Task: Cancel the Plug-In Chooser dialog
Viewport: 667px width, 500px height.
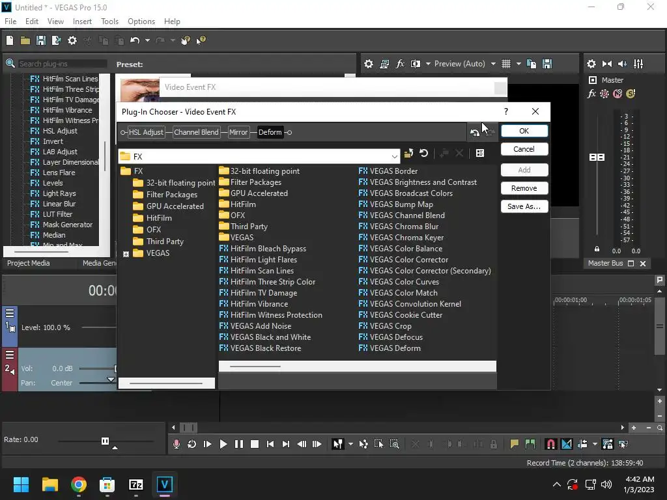Action: click(524, 149)
